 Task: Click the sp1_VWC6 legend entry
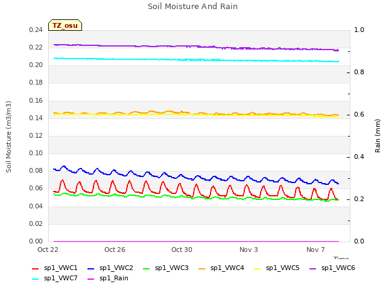pyautogui.click(x=332, y=268)
